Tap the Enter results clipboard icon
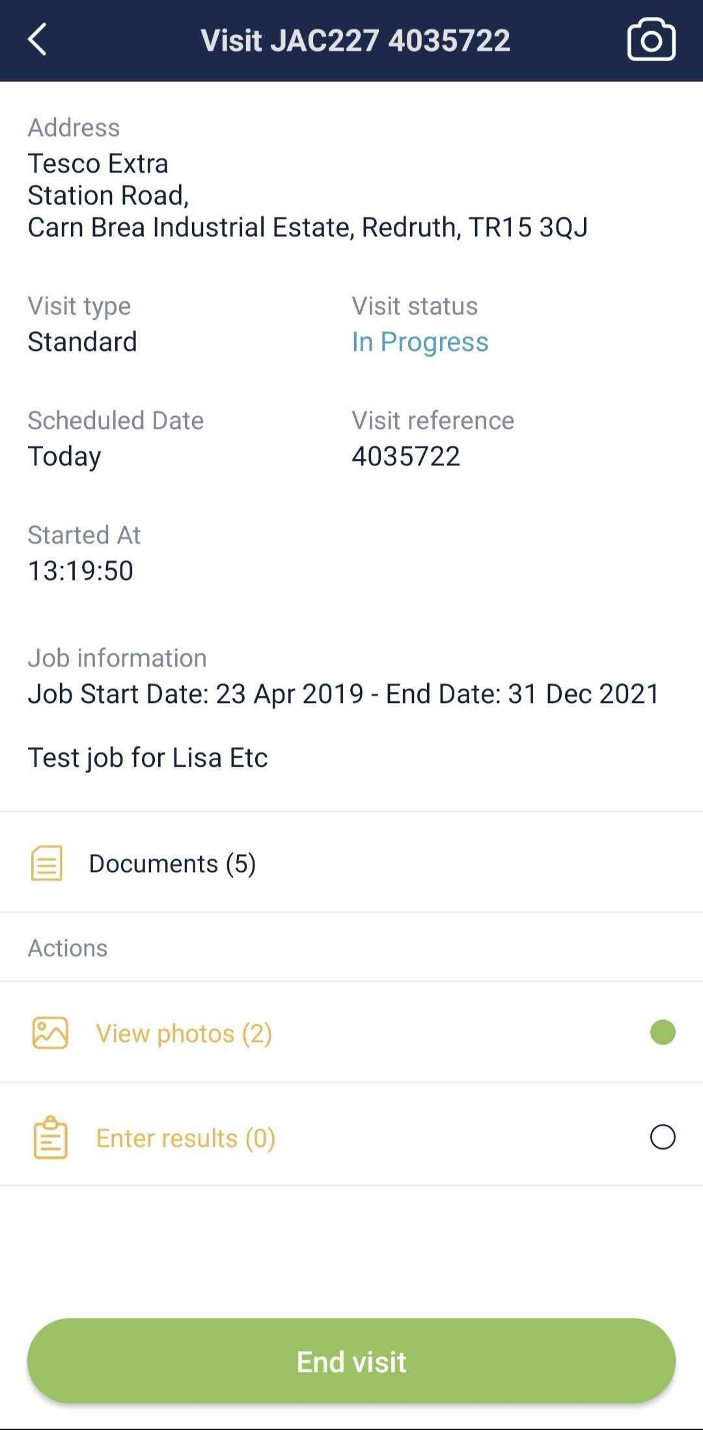 pyautogui.click(x=50, y=1137)
